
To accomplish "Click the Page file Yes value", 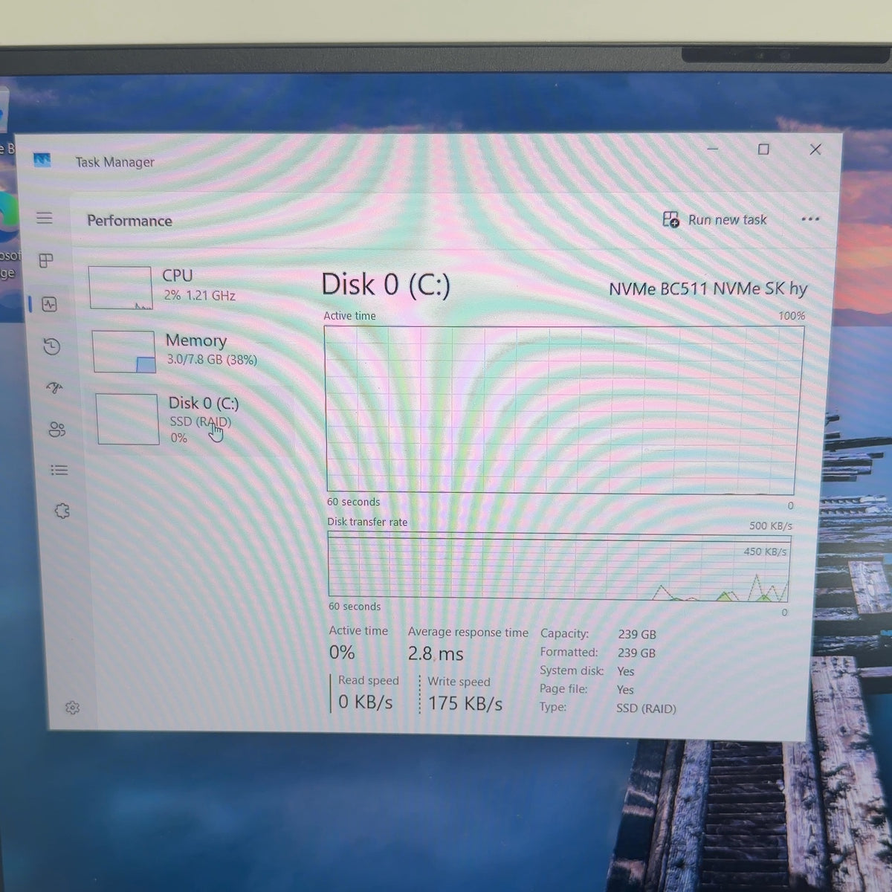I will (625, 690).
